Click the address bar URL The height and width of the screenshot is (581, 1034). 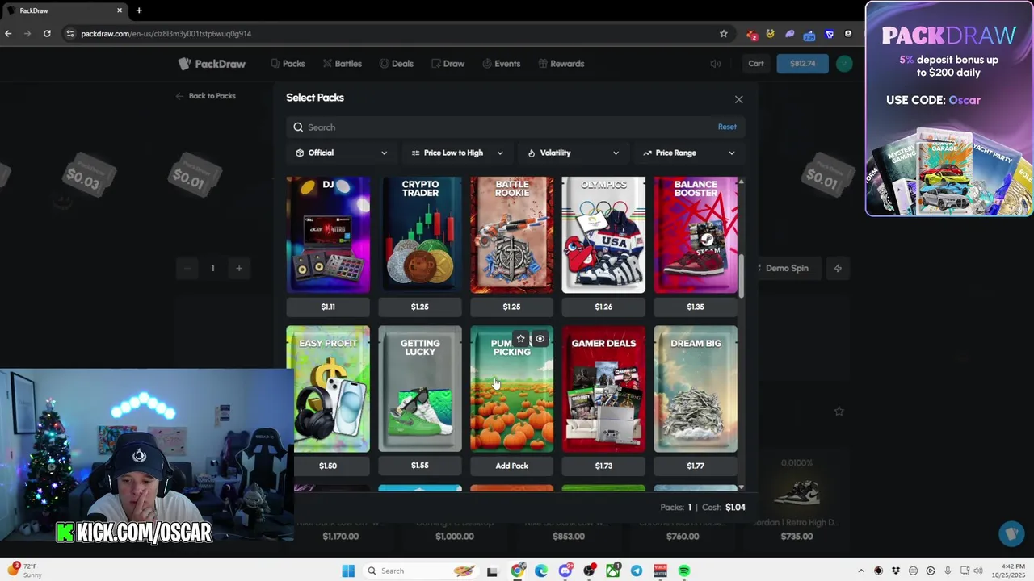[166, 34]
